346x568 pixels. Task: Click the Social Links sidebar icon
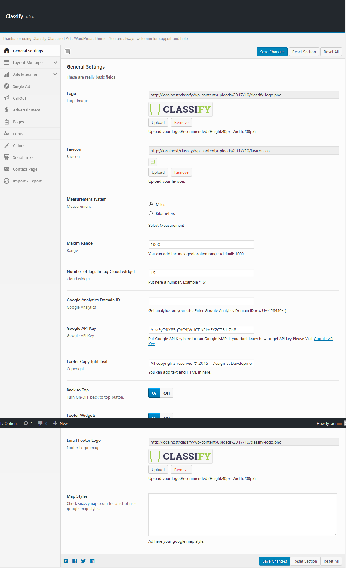7,157
